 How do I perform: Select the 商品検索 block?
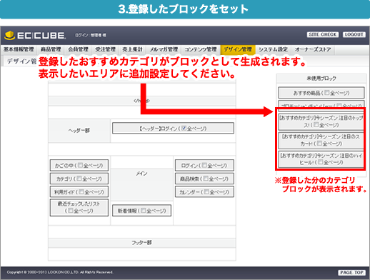click(x=204, y=179)
